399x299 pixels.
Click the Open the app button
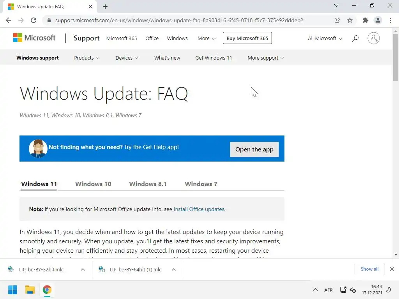(254, 149)
